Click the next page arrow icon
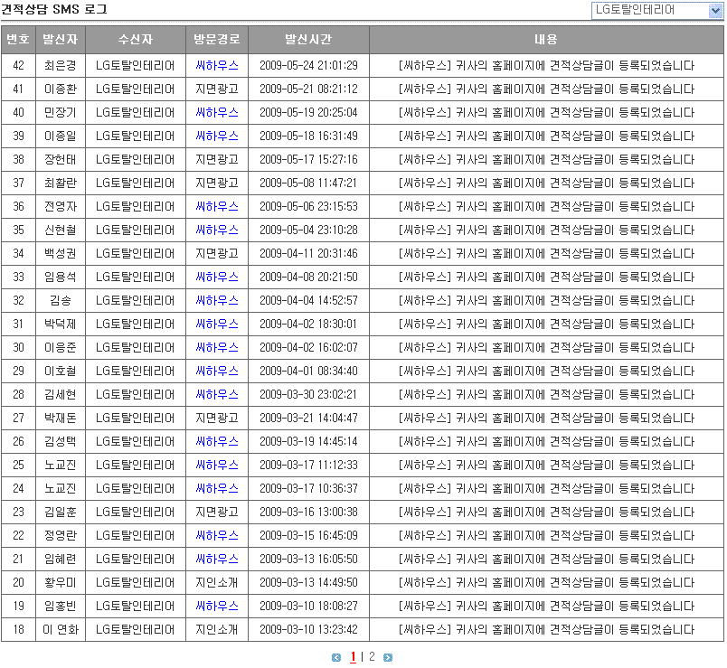 (388, 657)
